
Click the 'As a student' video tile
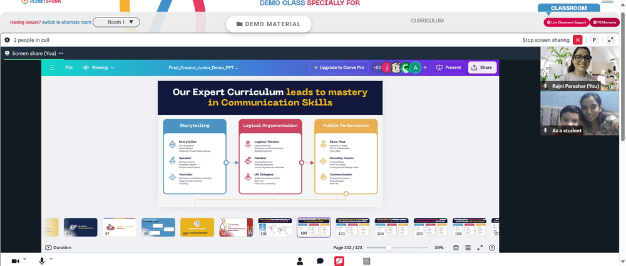click(x=580, y=114)
